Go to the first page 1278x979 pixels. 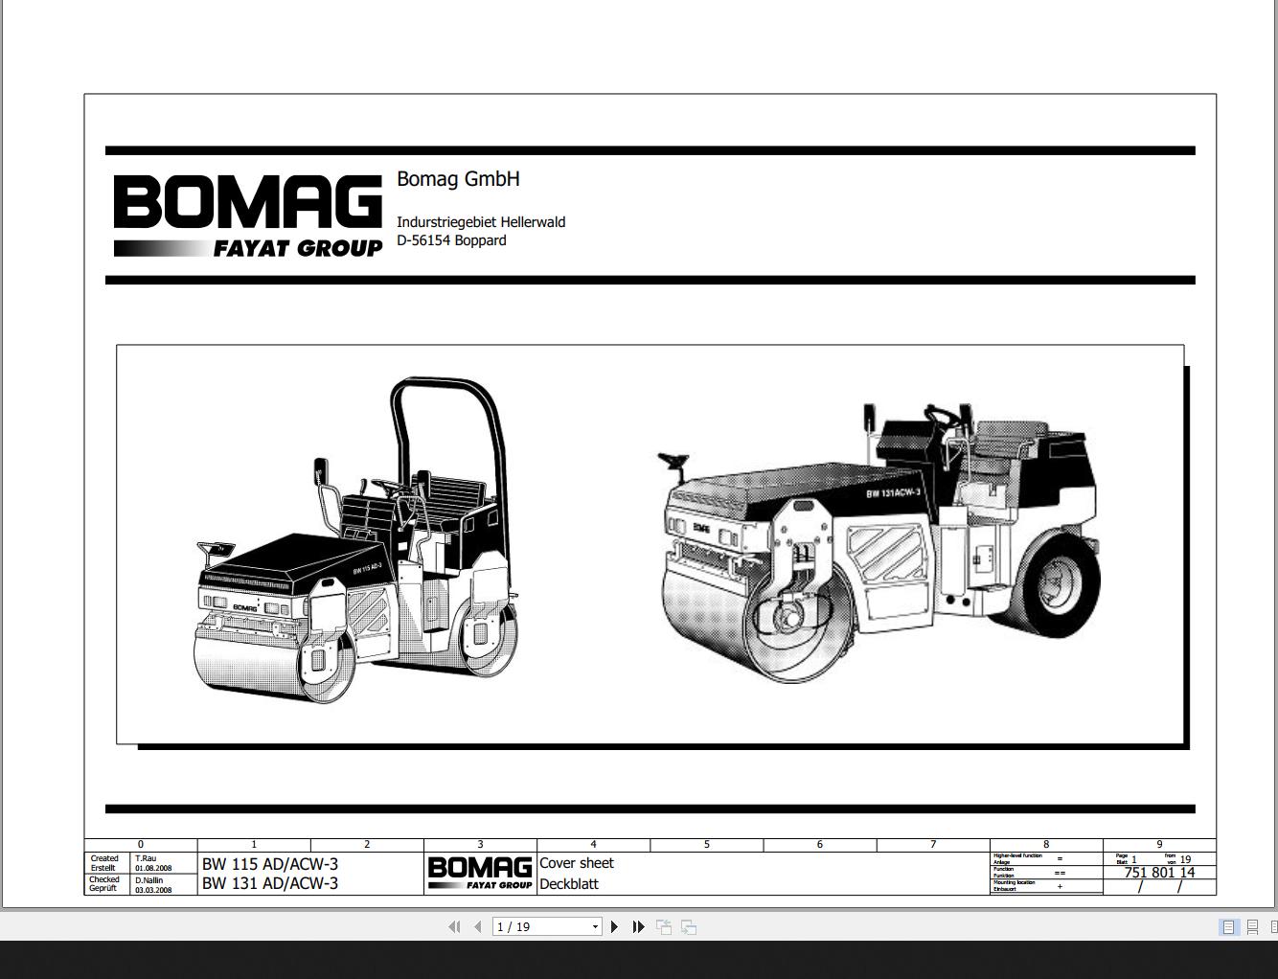(x=455, y=926)
